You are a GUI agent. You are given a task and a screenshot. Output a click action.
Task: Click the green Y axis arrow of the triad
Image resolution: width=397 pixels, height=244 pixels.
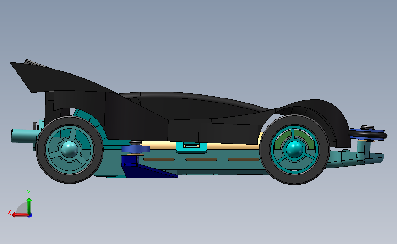tap(29, 206)
